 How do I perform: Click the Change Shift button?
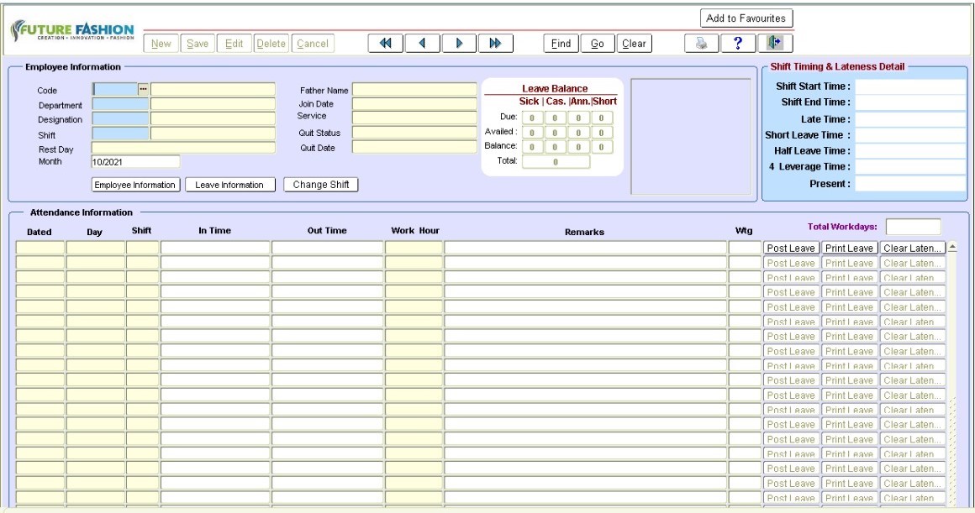pos(320,185)
